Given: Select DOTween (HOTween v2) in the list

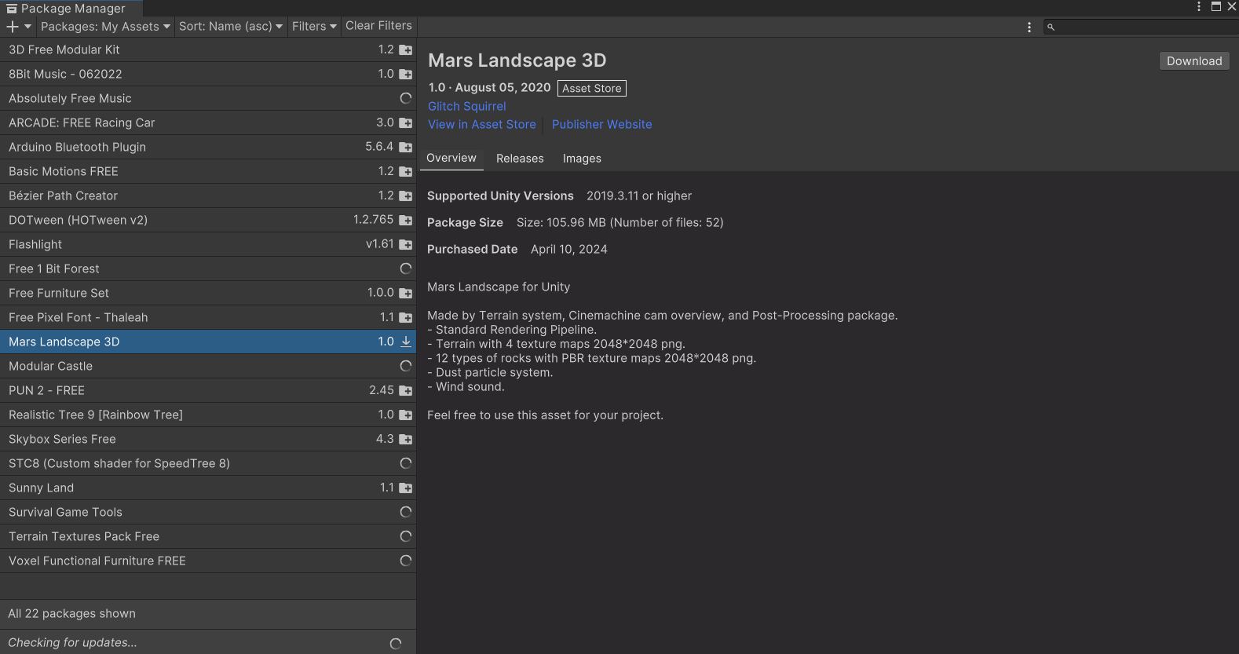Looking at the screenshot, I should coord(208,220).
